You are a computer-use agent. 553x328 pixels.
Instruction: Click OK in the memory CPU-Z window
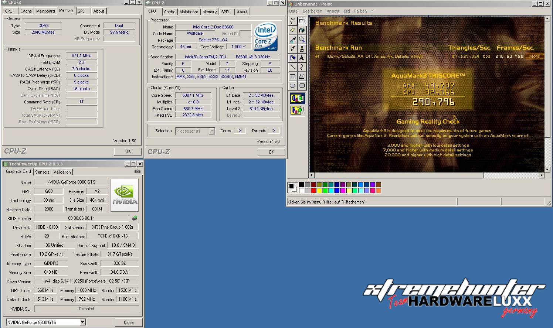[128, 151]
